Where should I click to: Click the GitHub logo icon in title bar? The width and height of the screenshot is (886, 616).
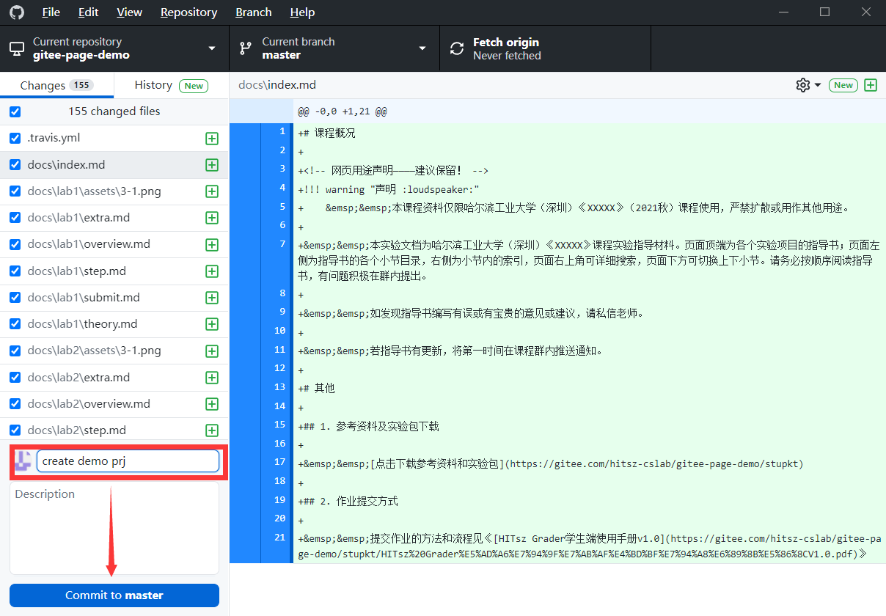pyautogui.click(x=16, y=12)
